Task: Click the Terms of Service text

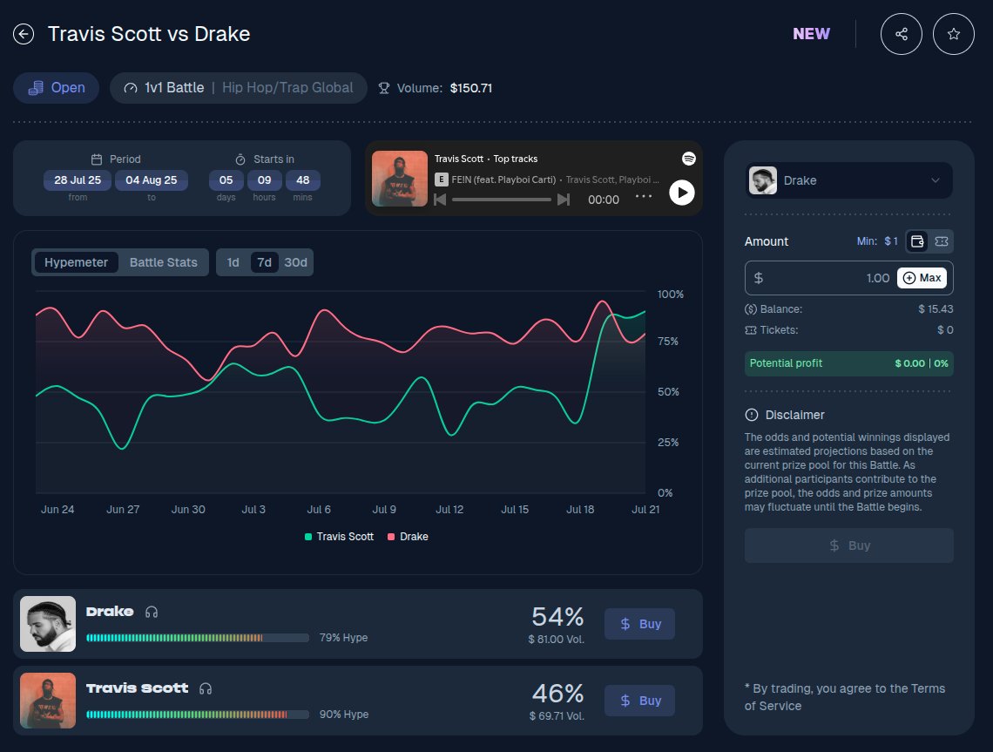Action: click(x=845, y=697)
